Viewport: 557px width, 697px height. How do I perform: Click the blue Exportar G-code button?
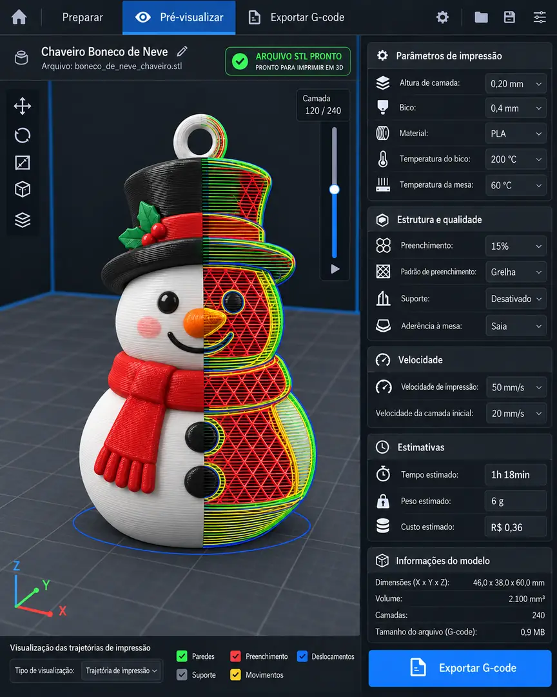coord(460,668)
